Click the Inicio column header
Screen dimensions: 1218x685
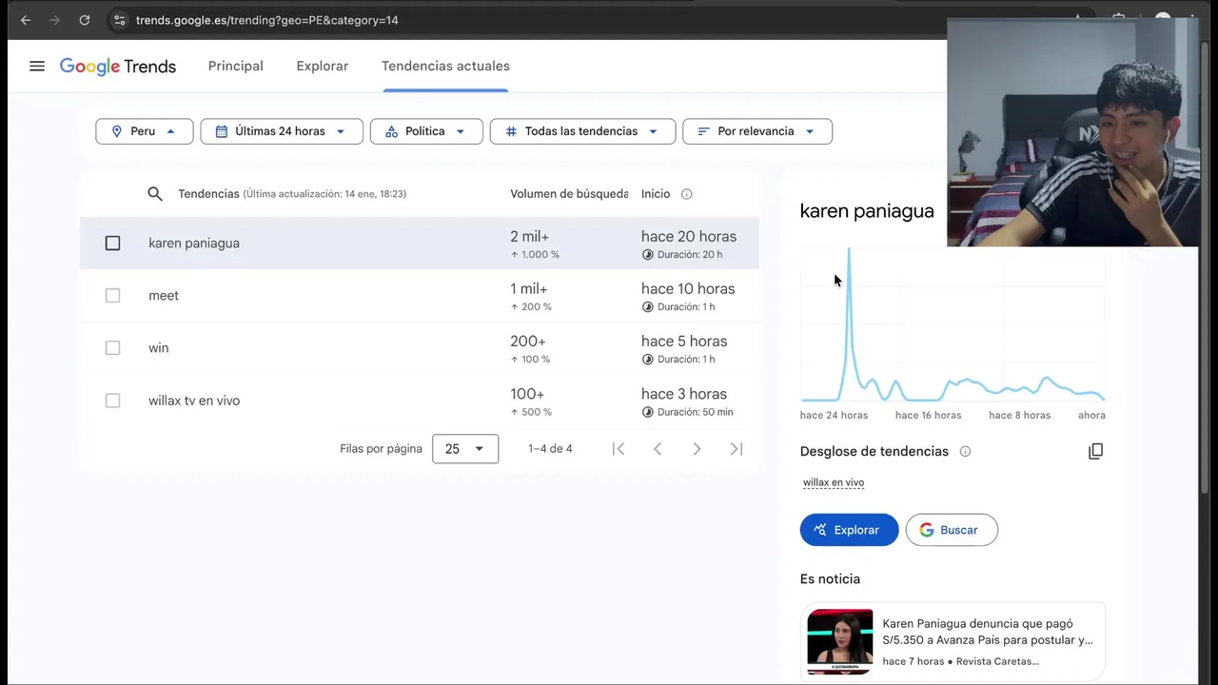click(656, 194)
